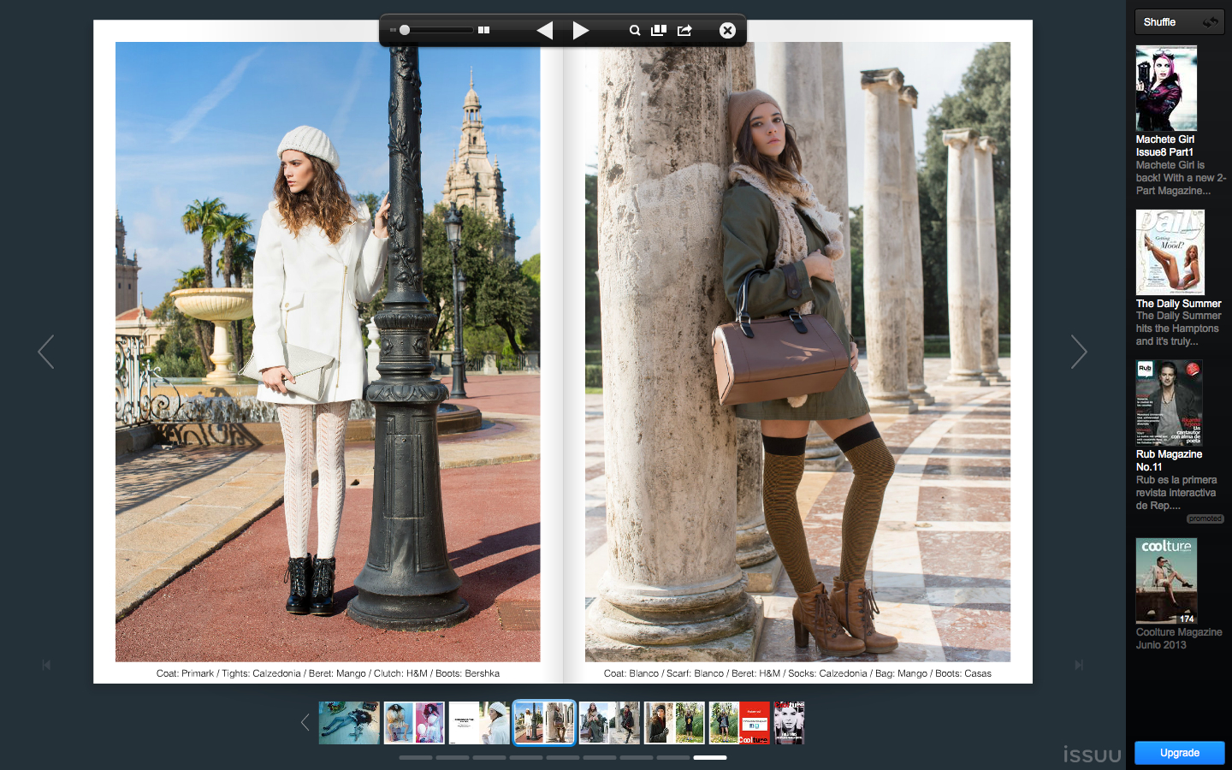Viewport: 1232px width, 770px height.
Task: Open thumbnail showing columns with red scarf model
Action: click(x=609, y=723)
